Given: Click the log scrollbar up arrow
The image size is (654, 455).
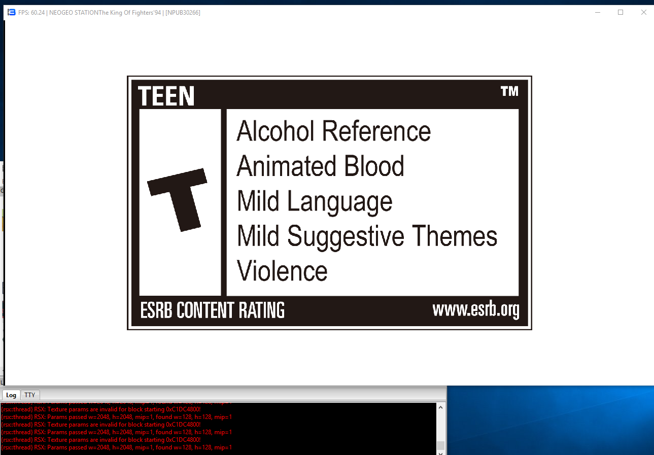Looking at the screenshot, I should point(440,407).
